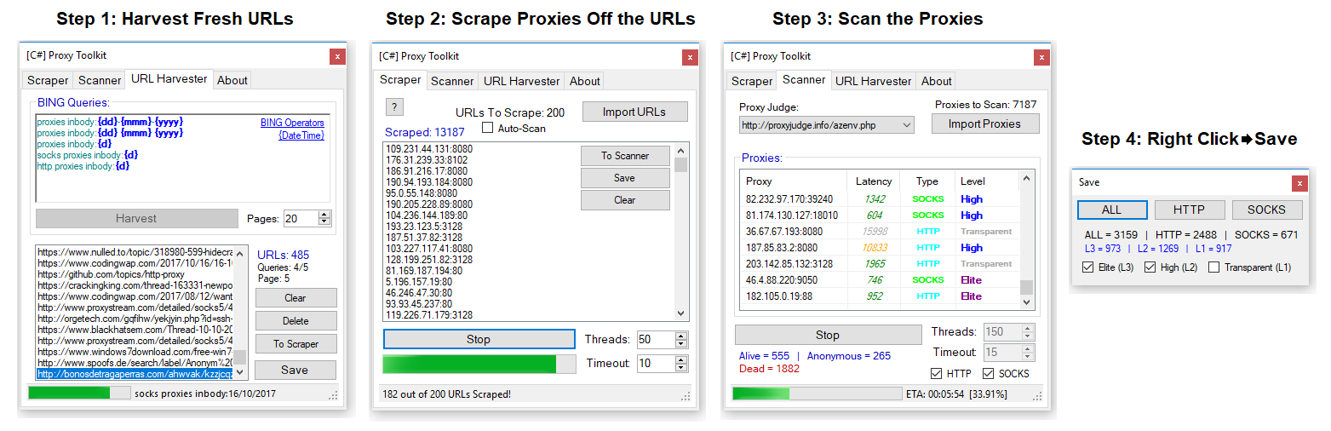Viewport: 1331px width, 431px height.
Task: Open the BING Operators link
Action: 292,123
